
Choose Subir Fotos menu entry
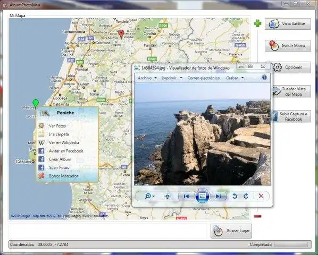pos(59,167)
